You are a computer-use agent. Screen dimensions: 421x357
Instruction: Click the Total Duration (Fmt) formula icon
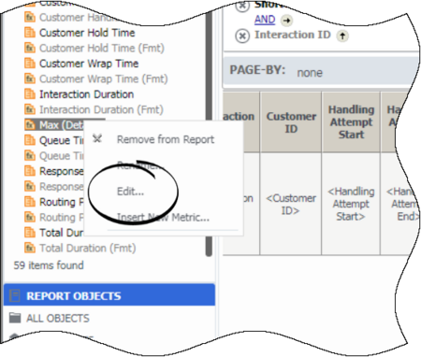click(x=30, y=248)
